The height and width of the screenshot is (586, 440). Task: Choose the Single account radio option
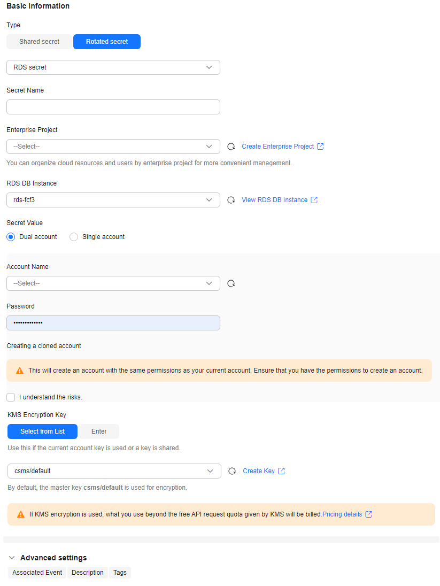click(74, 237)
